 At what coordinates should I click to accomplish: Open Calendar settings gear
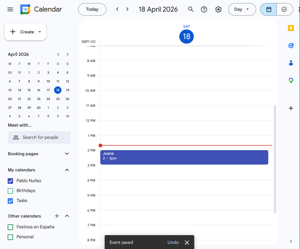[x=218, y=9]
